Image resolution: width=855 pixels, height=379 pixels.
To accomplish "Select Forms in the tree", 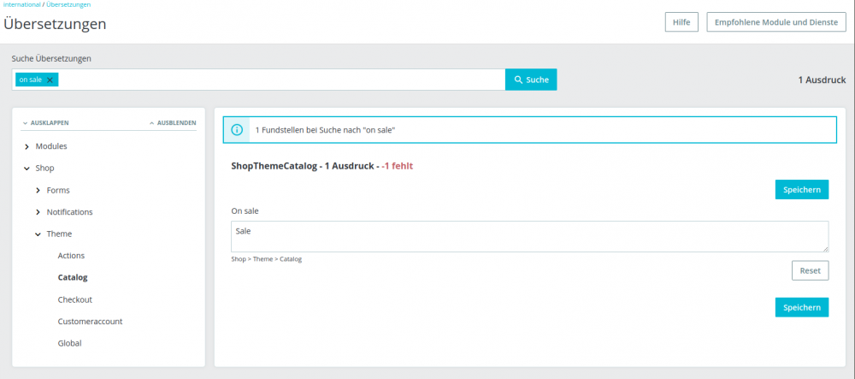I will pos(58,190).
